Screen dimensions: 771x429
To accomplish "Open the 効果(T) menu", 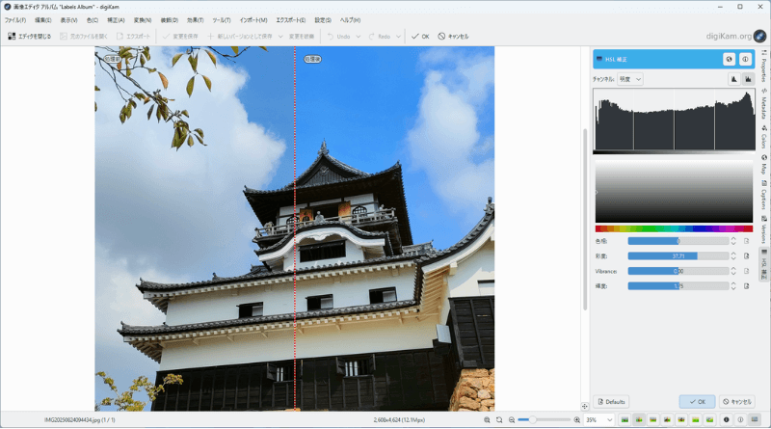I will click(195, 19).
